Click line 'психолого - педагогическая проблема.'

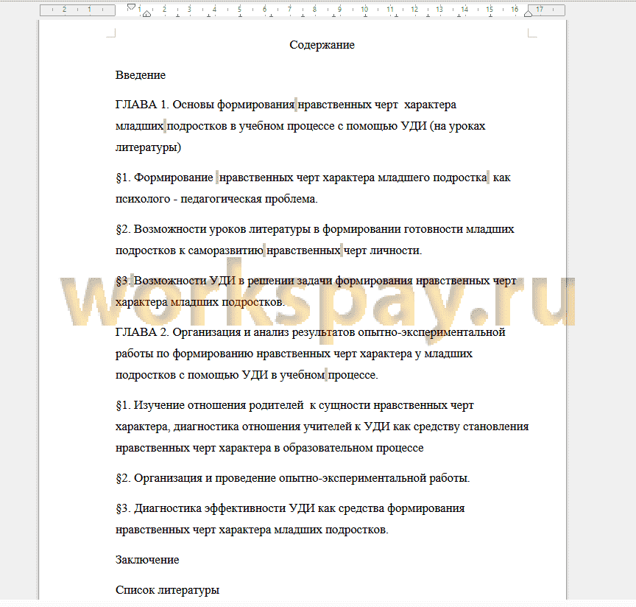(216, 199)
